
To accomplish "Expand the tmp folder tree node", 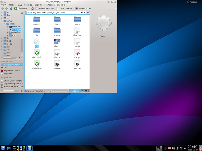I will (x=8, y=35).
